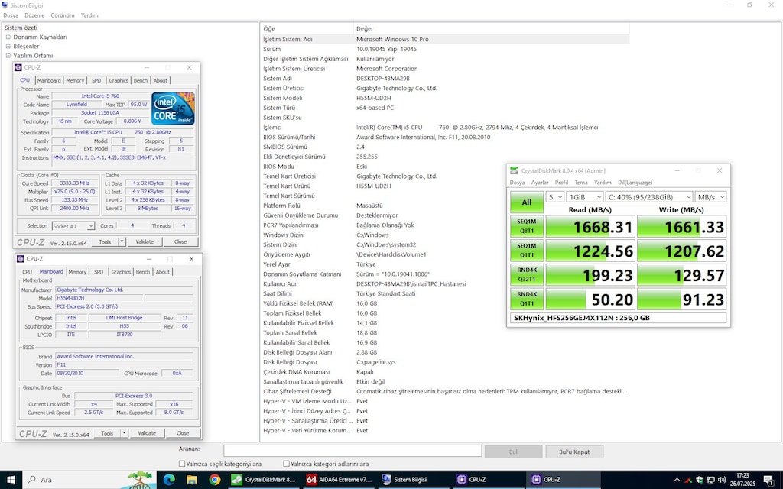Click Öğe column header

[x=307, y=28]
